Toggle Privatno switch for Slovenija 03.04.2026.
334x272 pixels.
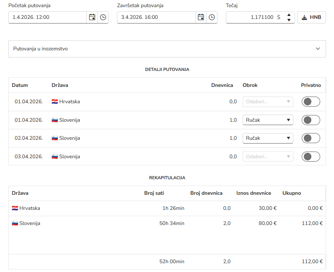click(x=311, y=157)
